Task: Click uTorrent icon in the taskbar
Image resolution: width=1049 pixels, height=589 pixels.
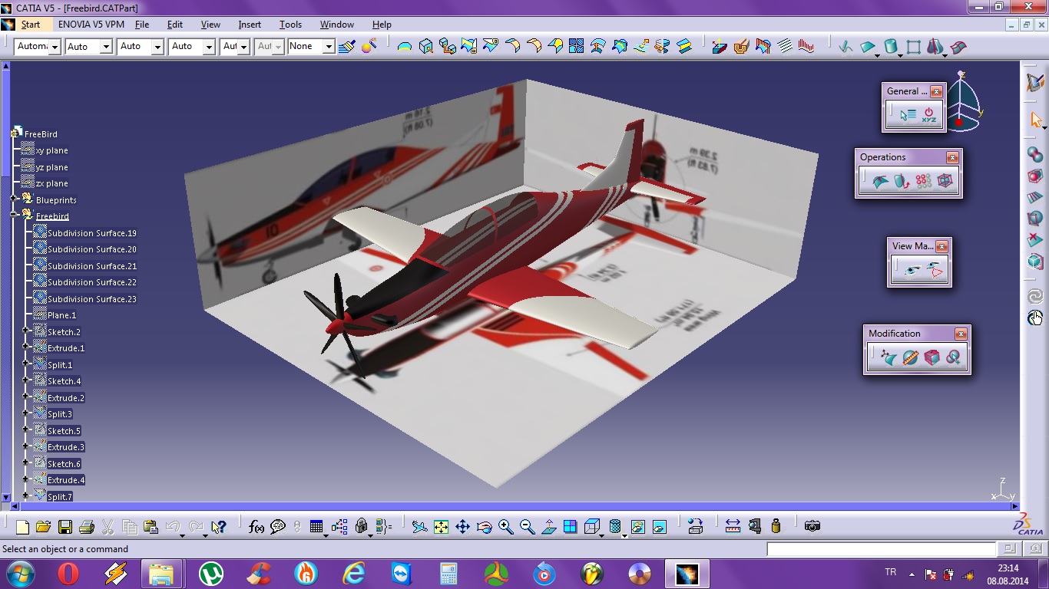Action: pyautogui.click(x=210, y=574)
